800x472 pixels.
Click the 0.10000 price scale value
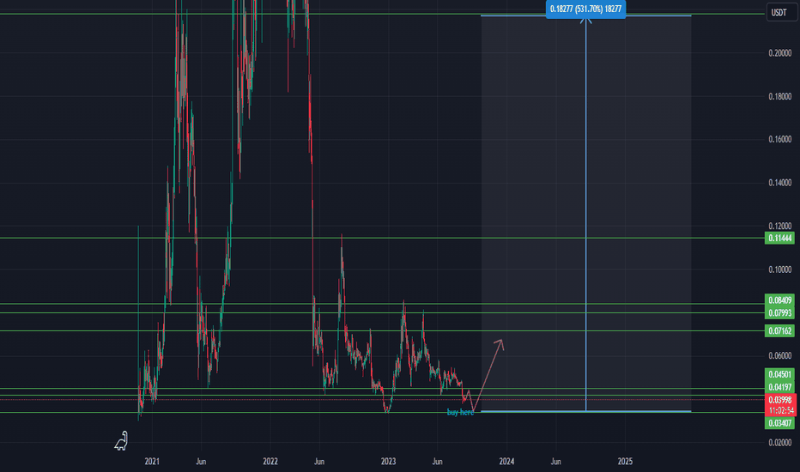(x=780, y=269)
